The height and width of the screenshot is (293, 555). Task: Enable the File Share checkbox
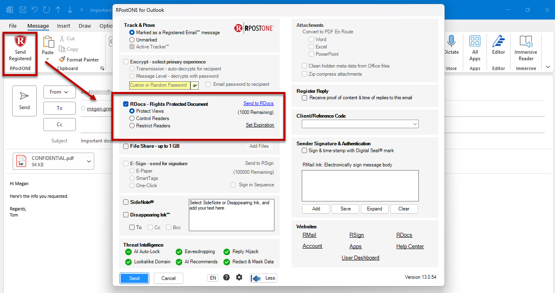click(x=126, y=146)
